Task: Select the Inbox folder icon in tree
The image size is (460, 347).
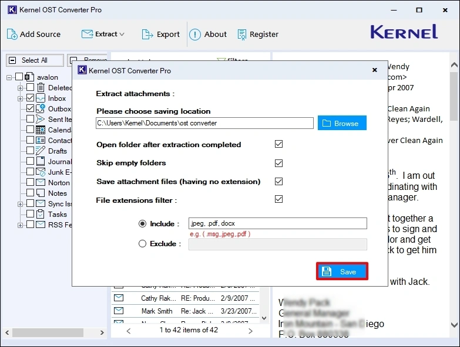Action: [x=41, y=98]
